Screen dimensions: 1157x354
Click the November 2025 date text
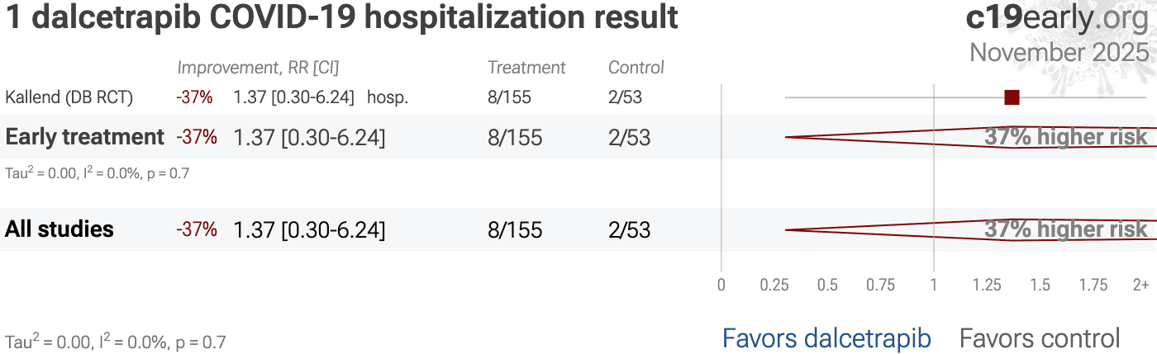coord(1059,53)
